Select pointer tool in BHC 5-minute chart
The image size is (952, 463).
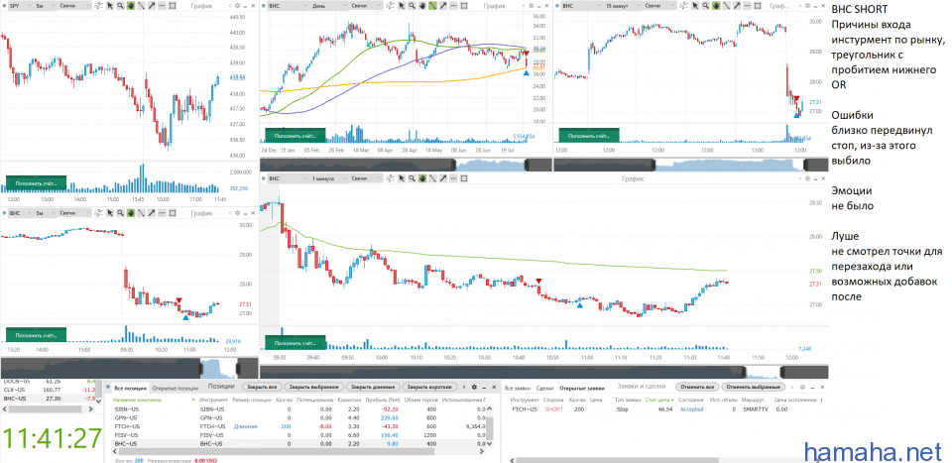coord(110,213)
